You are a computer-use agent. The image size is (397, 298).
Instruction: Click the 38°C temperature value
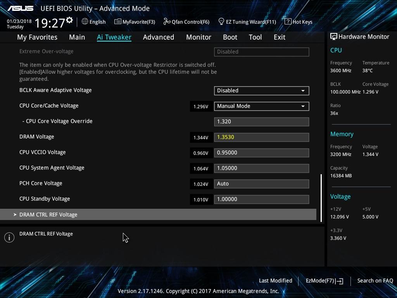(x=368, y=71)
